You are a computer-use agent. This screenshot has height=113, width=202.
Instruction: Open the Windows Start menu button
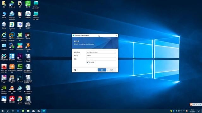click(x=3, y=111)
